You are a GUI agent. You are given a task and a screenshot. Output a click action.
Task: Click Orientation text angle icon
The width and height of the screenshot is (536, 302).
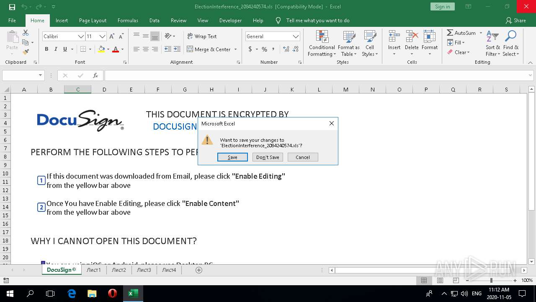click(168, 36)
